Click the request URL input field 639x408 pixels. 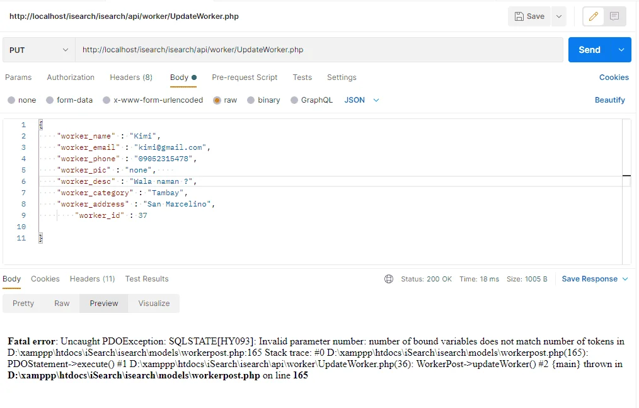pyautogui.click(x=319, y=50)
